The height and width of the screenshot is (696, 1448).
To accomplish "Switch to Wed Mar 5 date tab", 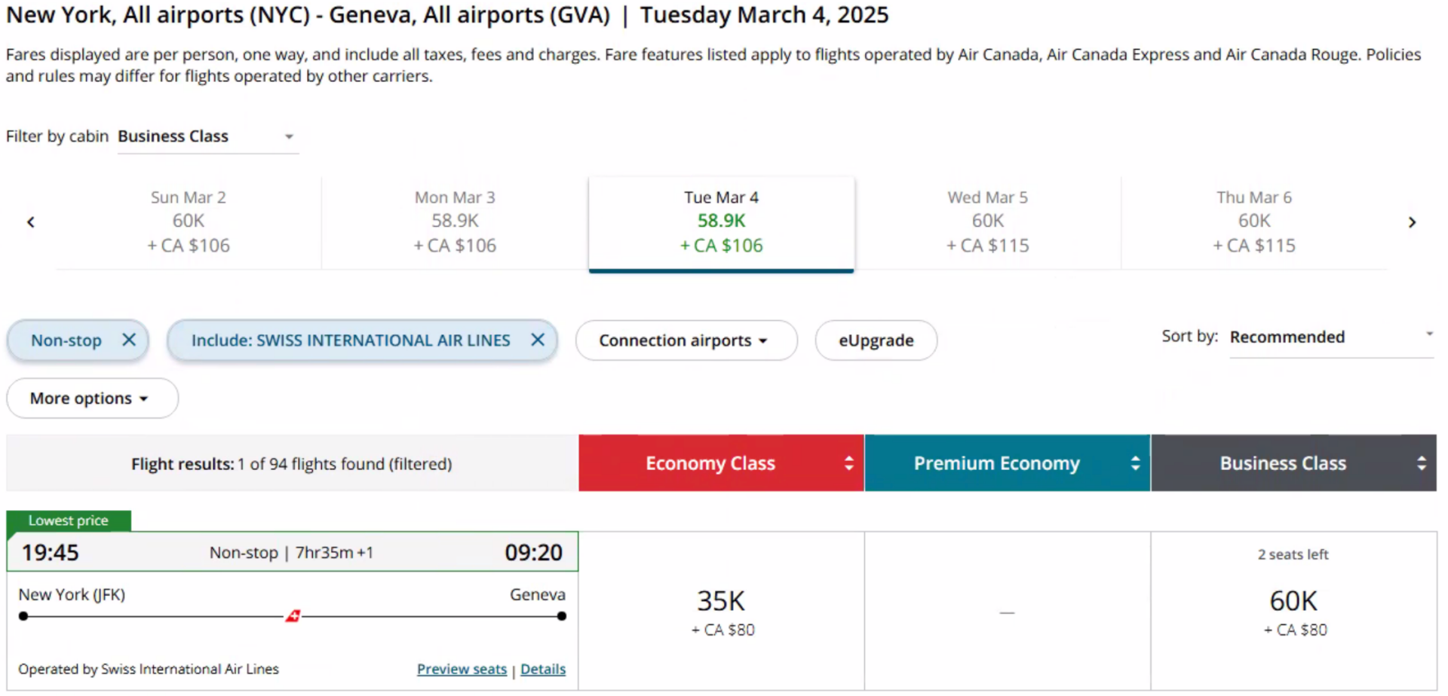I will click(987, 221).
